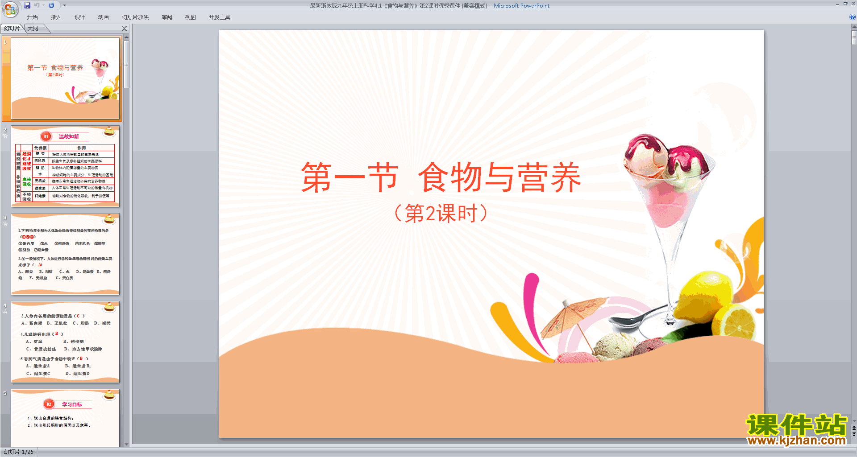Click slide title 第一节 食物与营养
The height and width of the screenshot is (457, 857).
(x=441, y=177)
